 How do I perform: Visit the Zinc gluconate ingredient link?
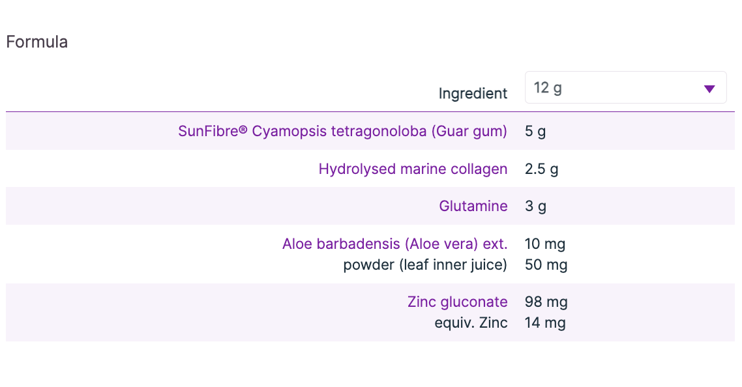click(457, 302)
